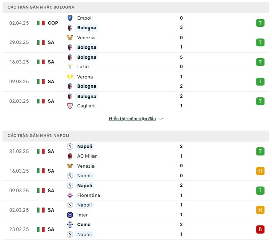Select the "Các trận gần nhất: Bologna" header
Screen dimensions: 272x240
[41, 7]
